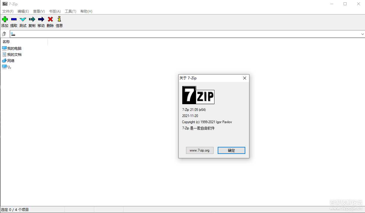
Task: Click the 删除 (Delete) toolbar icon
Action: [x=50, y=21]
